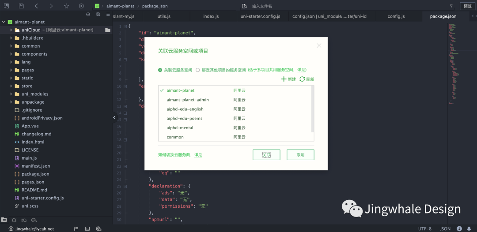Click the project manager icon at bottom left
This screenshot has height=232, width=477.
[x=4, y=220]
